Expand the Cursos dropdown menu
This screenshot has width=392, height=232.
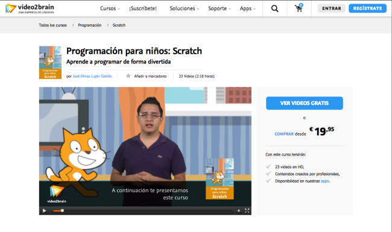[x=110, y=8]
